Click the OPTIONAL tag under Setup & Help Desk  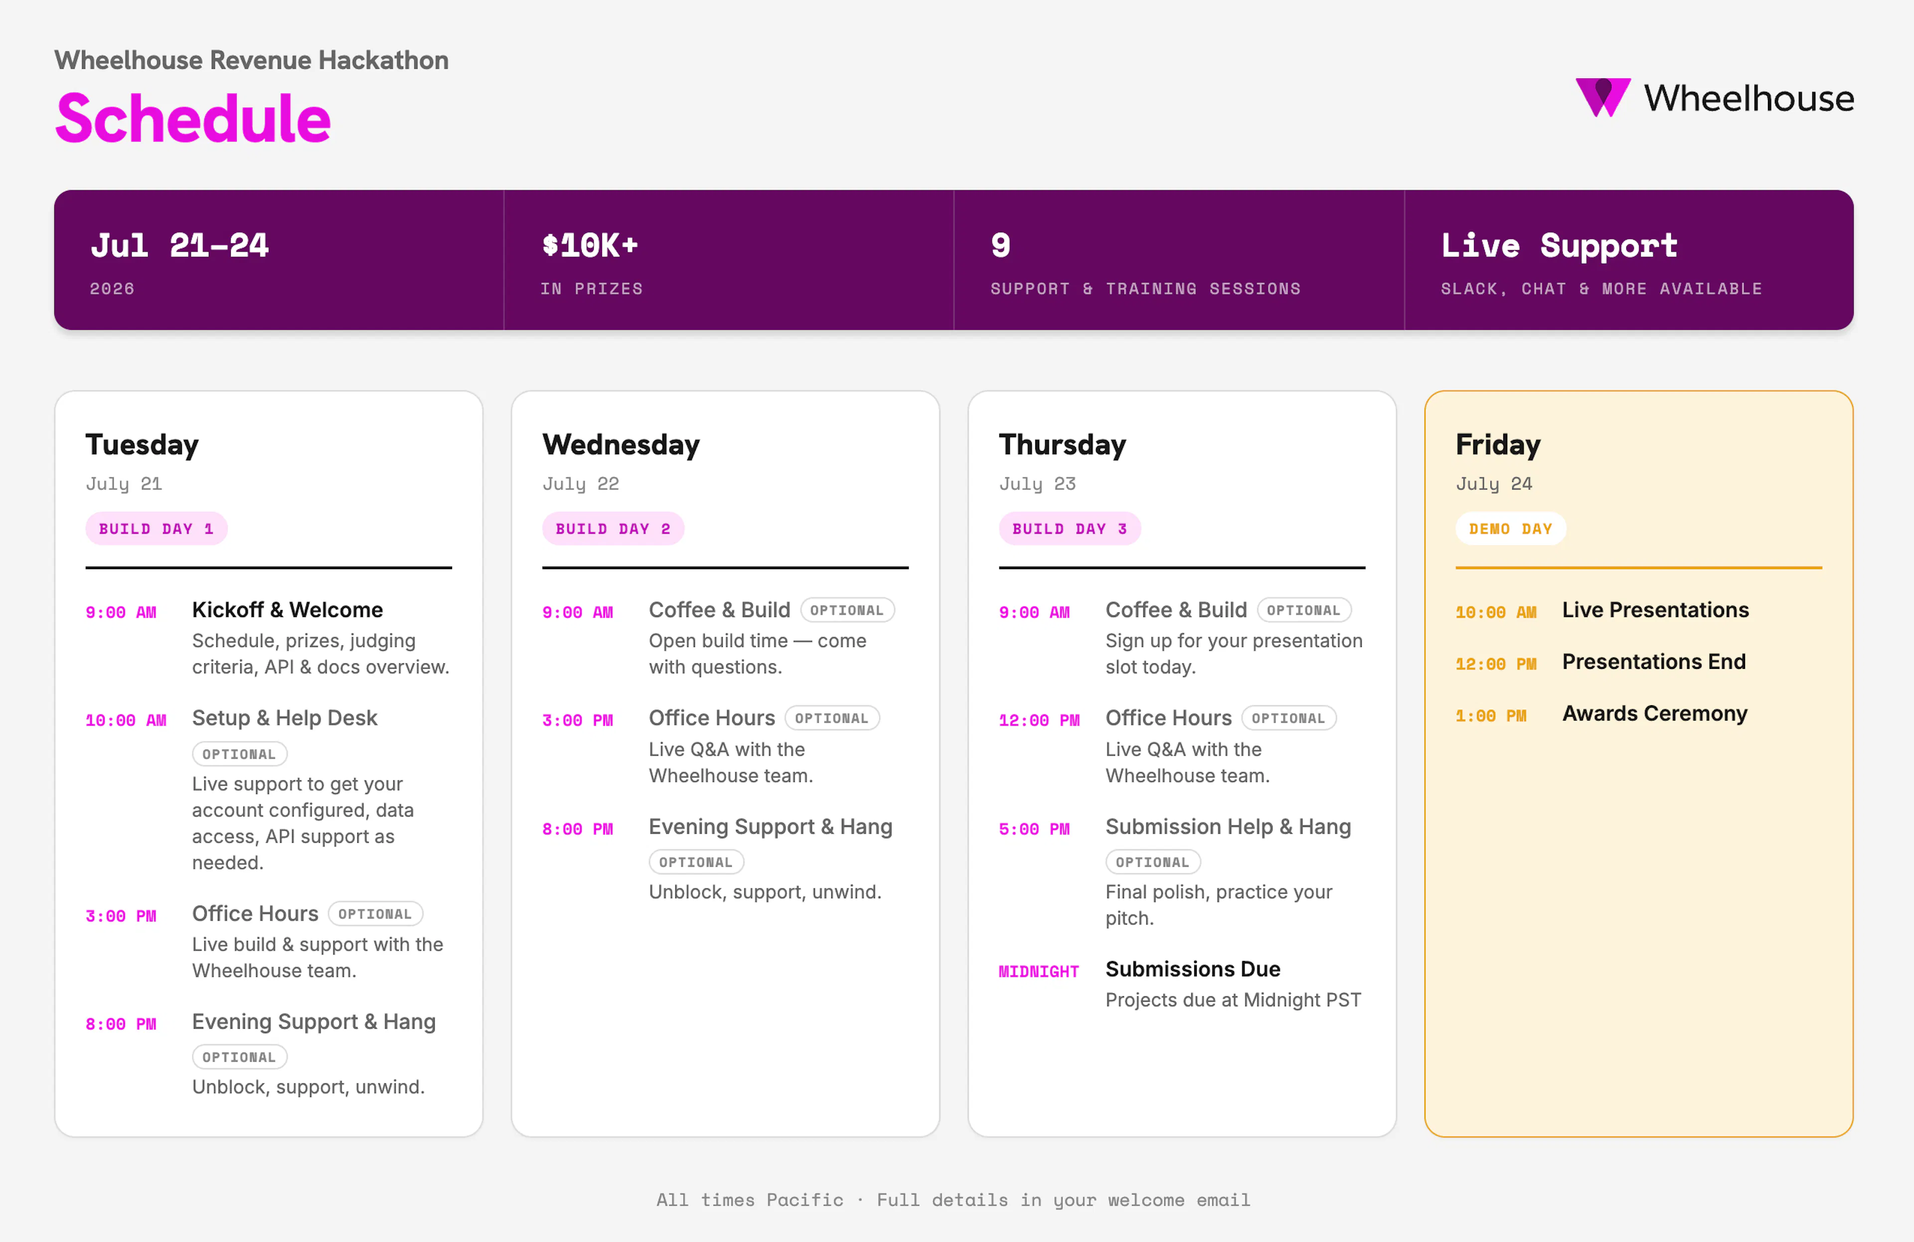240,754
